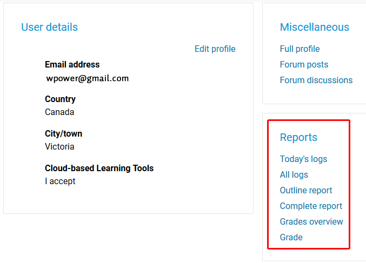Image resolution: width=366 pixels, height=263 pixels.
Task: Open the Outline report
Action: point(306,190)
